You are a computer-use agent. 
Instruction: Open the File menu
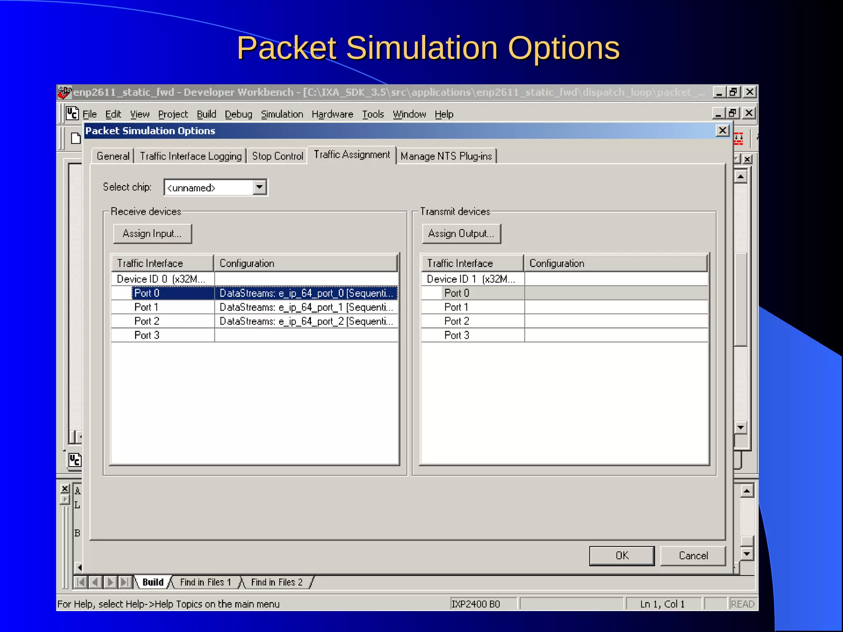coord(89,114)
